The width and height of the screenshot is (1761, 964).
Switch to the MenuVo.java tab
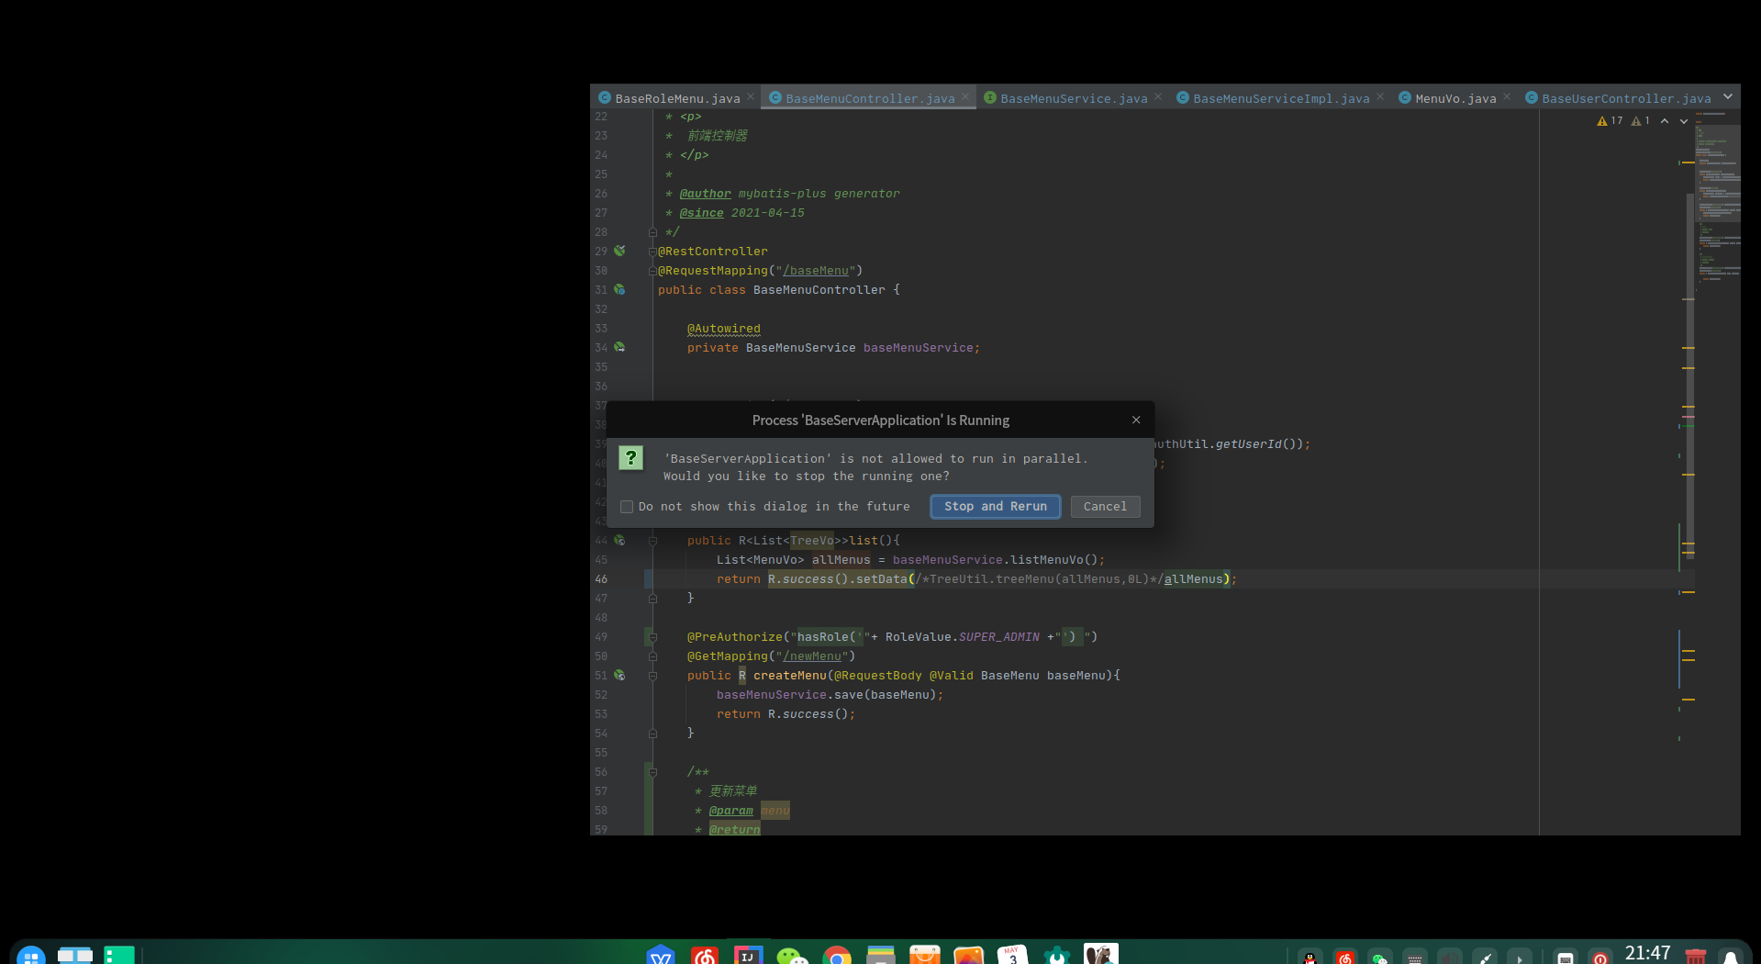(x=1454, y=98)
